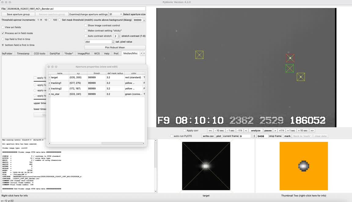Click the stop frame field 5408

click(262, 136)
